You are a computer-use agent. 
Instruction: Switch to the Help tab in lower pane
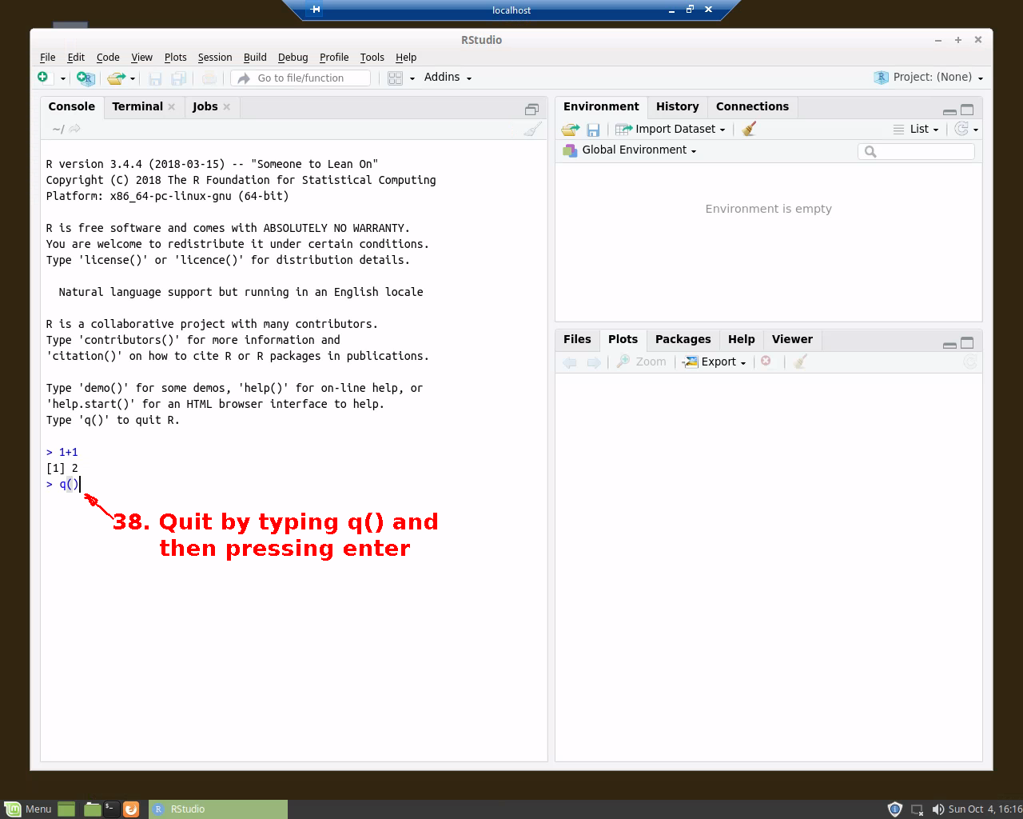click(741, 339)
